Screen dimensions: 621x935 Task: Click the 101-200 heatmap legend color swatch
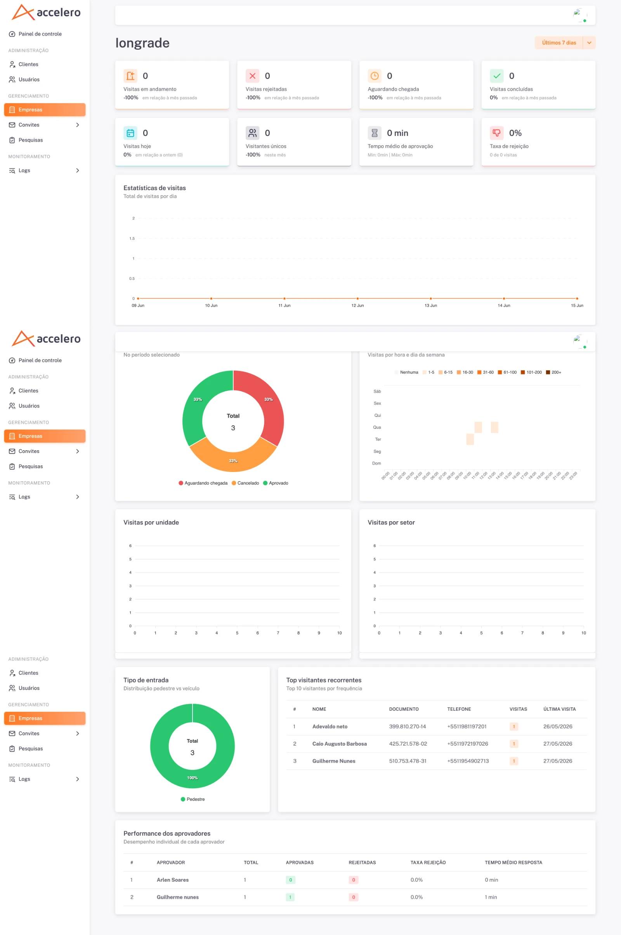(x=523, y=372)
